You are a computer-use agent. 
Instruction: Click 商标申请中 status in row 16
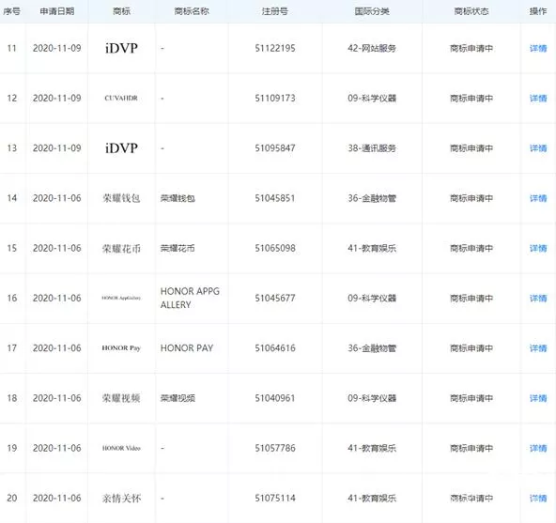click(471, 299)
